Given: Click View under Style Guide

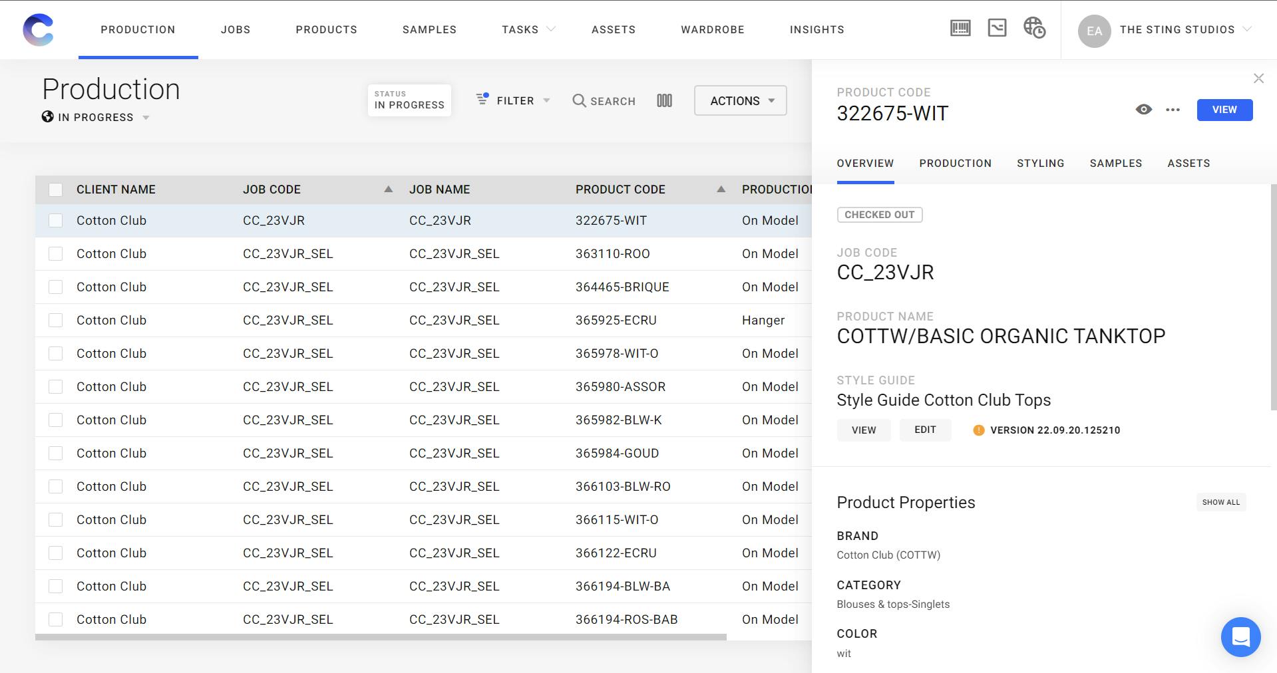Looking at the screenshot, I should point(864,430).
